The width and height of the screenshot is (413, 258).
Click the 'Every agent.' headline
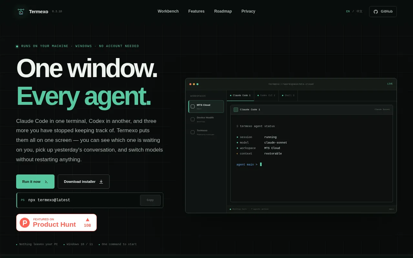84,96
